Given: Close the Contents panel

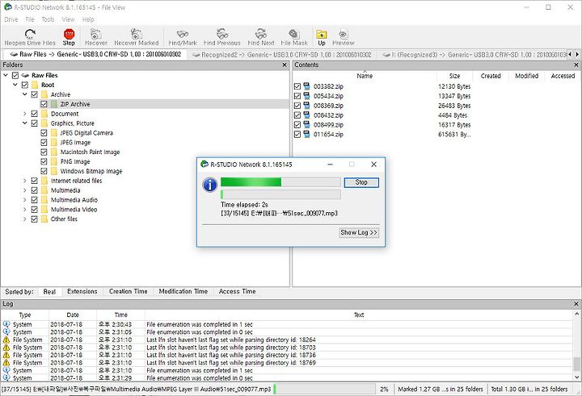Looking at the screenshot, I should coord(576,65).
